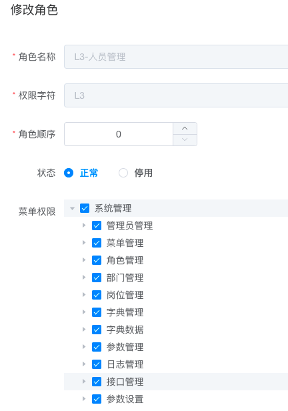Select the 部门管理 tree label

(125, 278)
